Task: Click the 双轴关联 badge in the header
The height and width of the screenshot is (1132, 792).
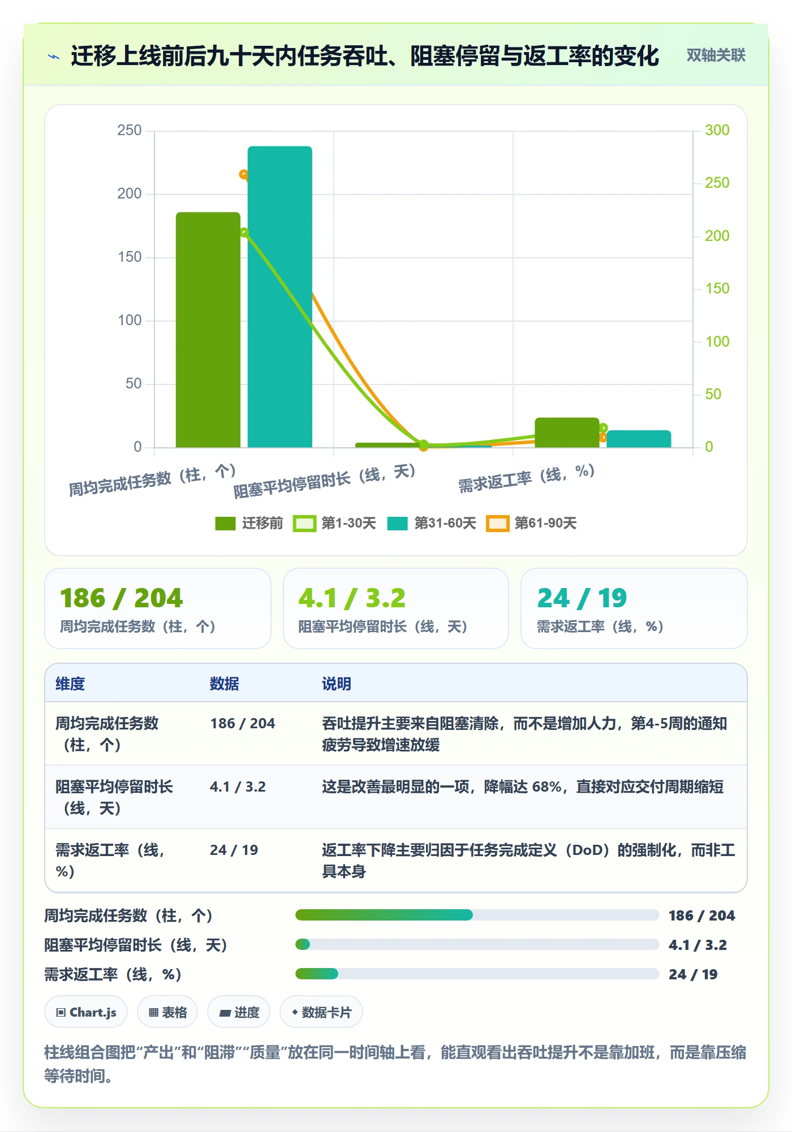Action: click(x=716, y=55)
